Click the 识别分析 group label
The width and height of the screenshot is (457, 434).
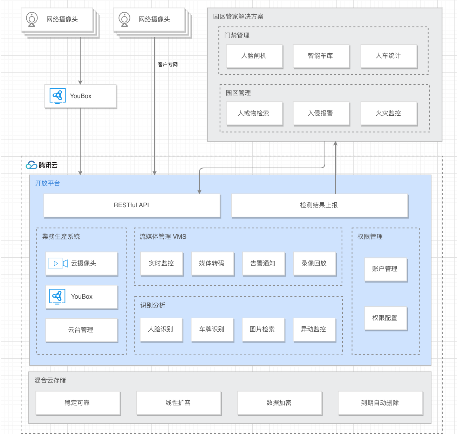[x=153, y=305]
